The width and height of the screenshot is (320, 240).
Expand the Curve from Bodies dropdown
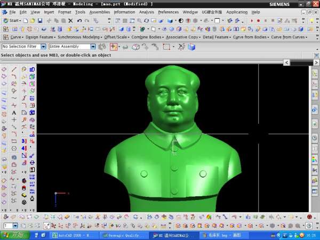tap(251, 37)
